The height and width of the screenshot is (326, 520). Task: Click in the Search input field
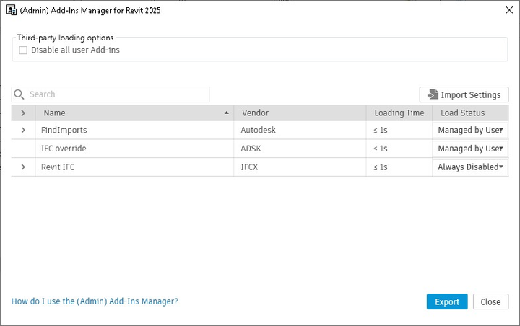coord(116,94)
